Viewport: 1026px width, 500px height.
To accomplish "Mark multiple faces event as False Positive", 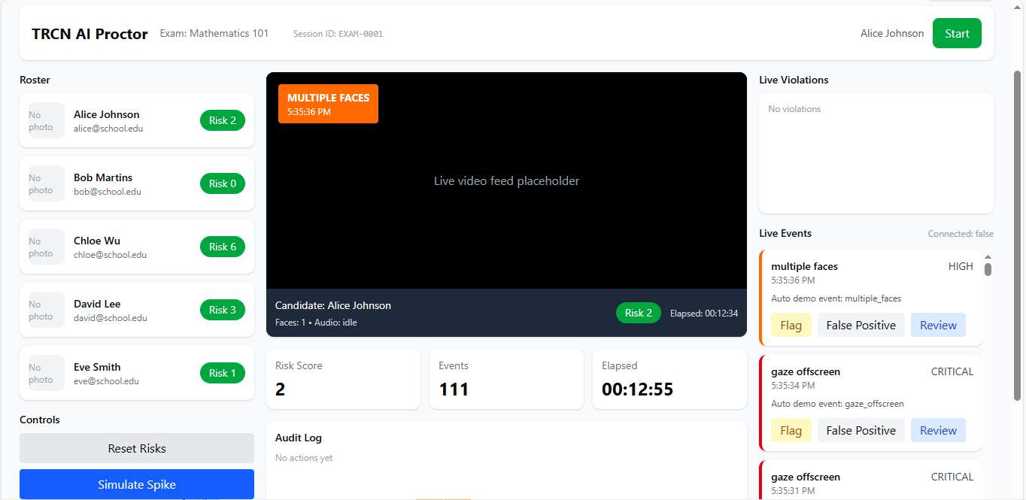I will click(861, 325).
